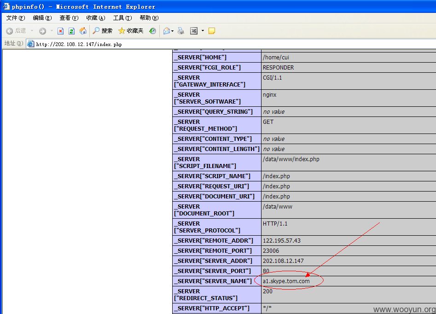Click the 23006 value
Screen dimensions: 436x314
271,251
